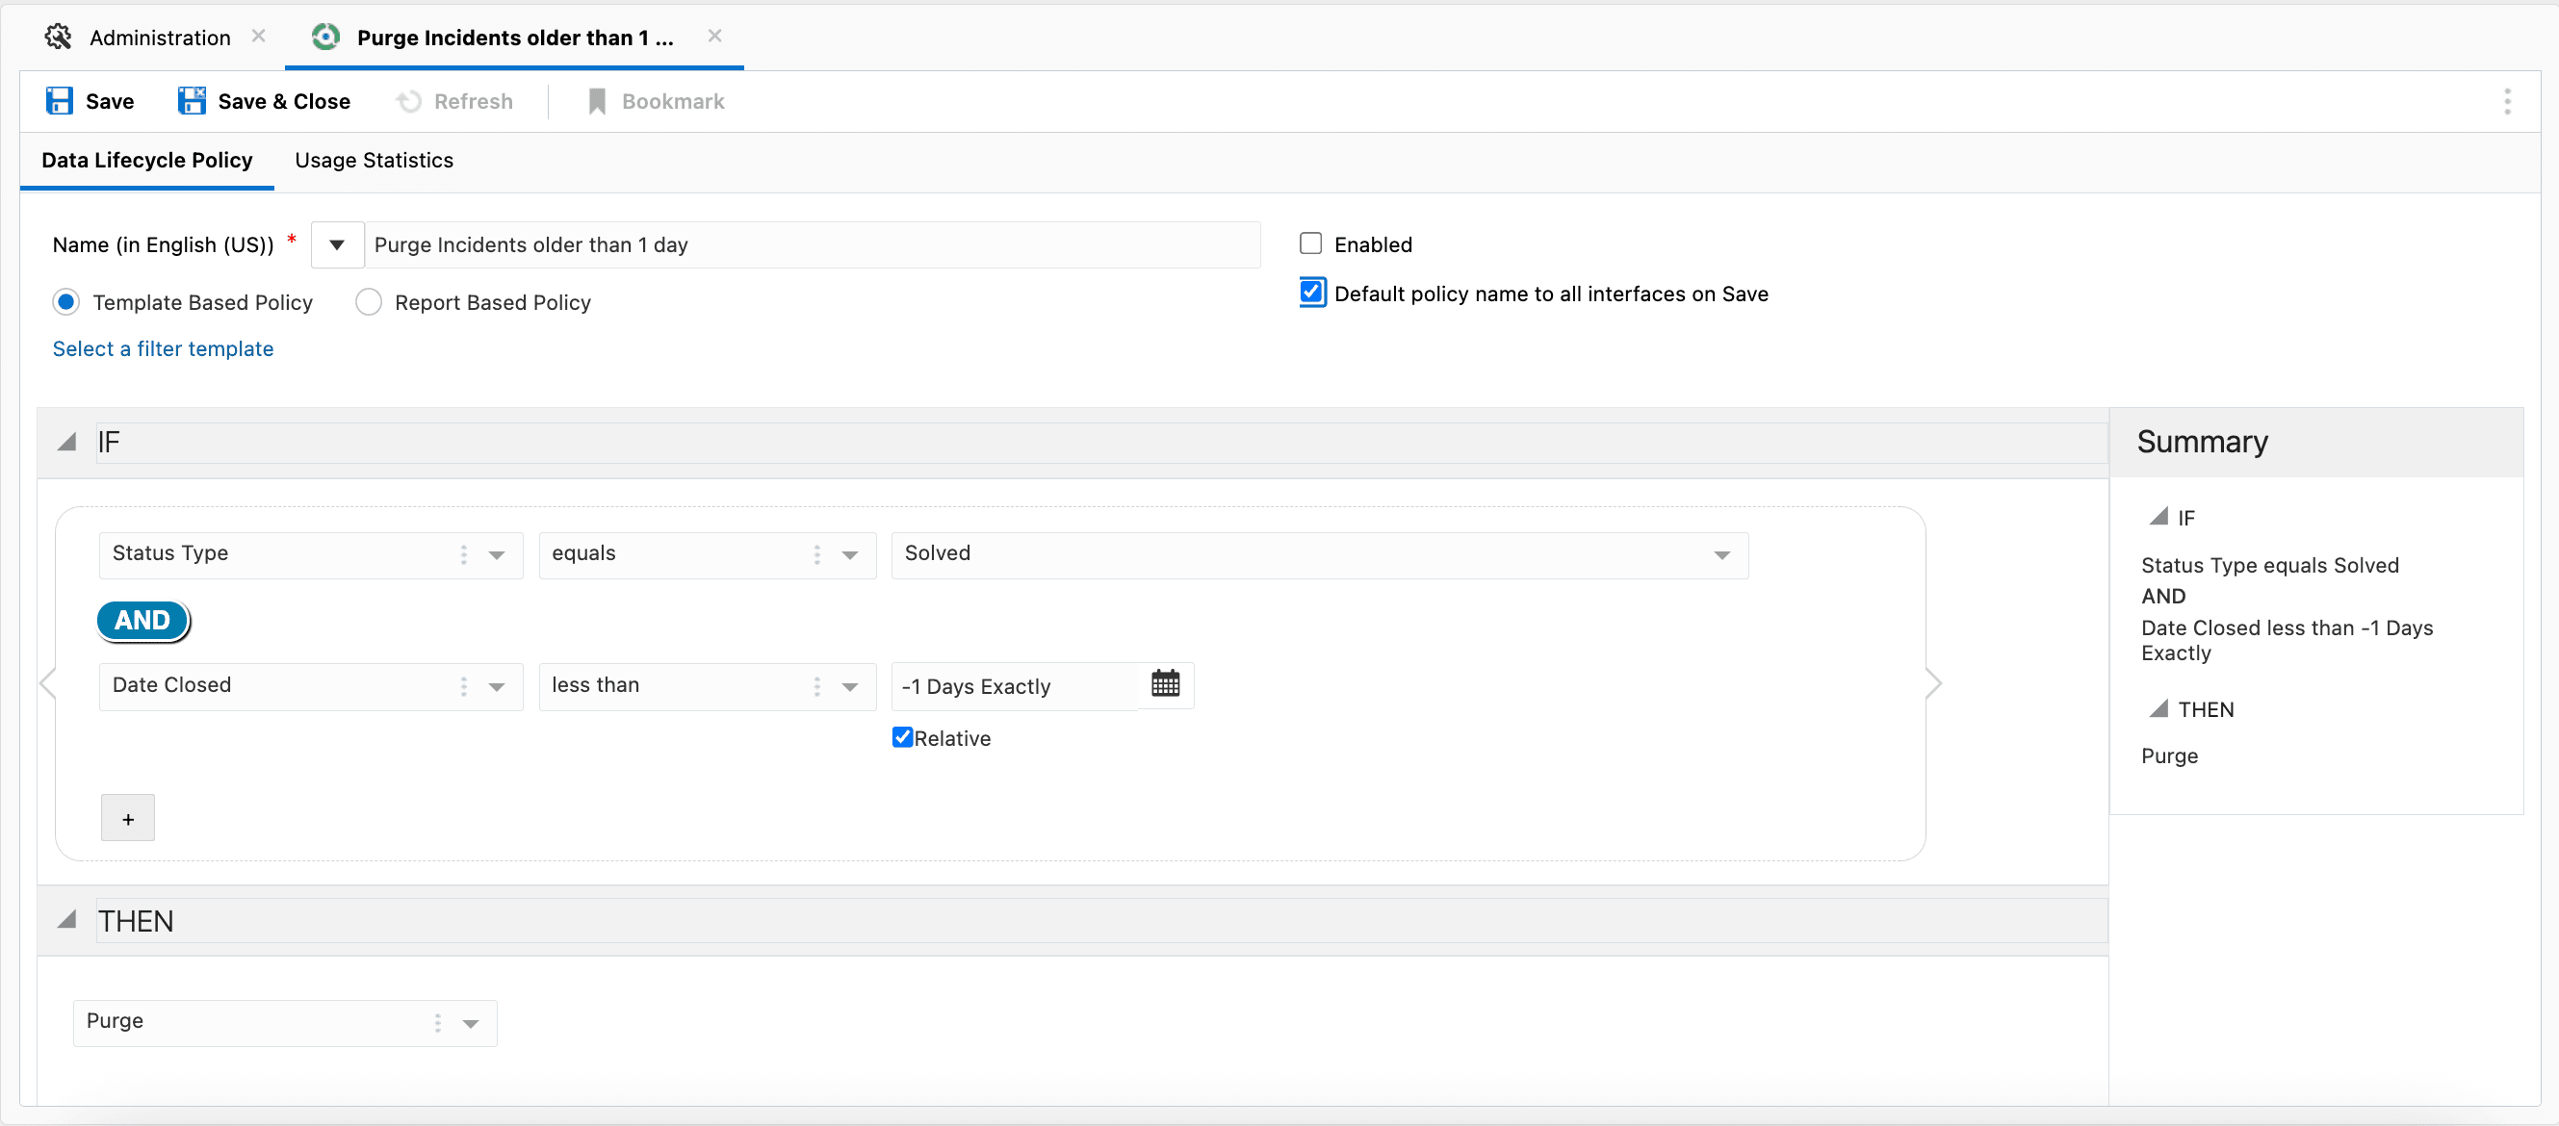This screenshot has width=2559, height=1126.
Task: Click the Bookmark icon
Action: tap(597, 101)
